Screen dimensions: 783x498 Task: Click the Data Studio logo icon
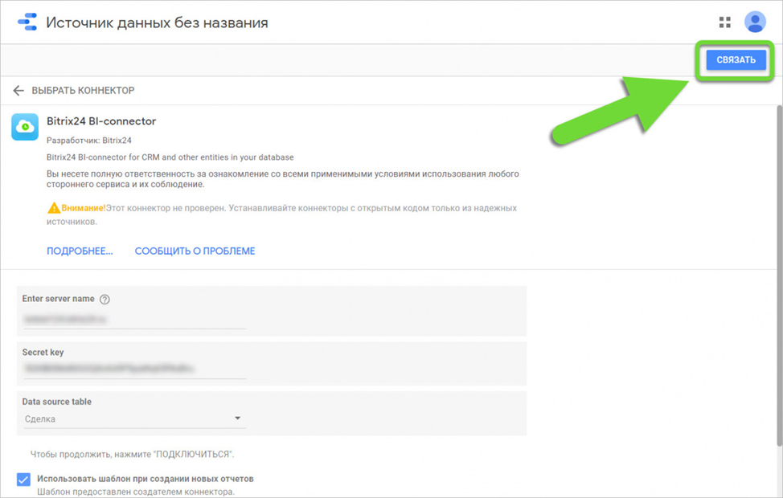(x=27, y=22)
